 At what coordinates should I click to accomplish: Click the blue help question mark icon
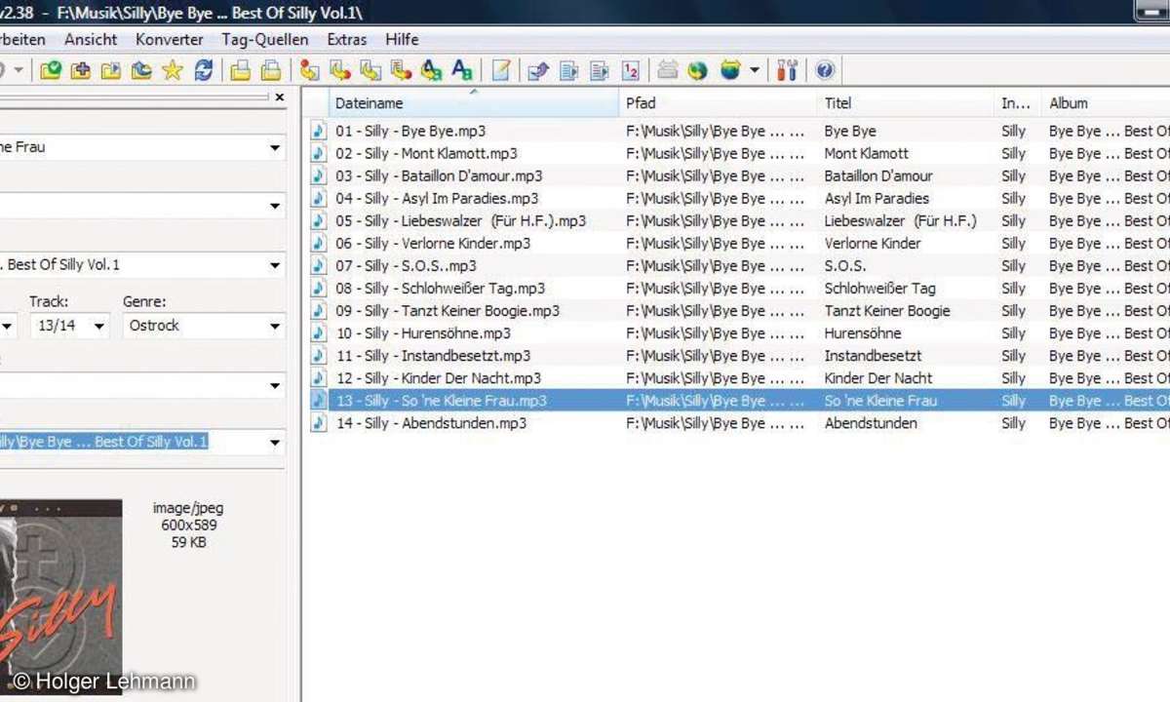tap(825, 70)
